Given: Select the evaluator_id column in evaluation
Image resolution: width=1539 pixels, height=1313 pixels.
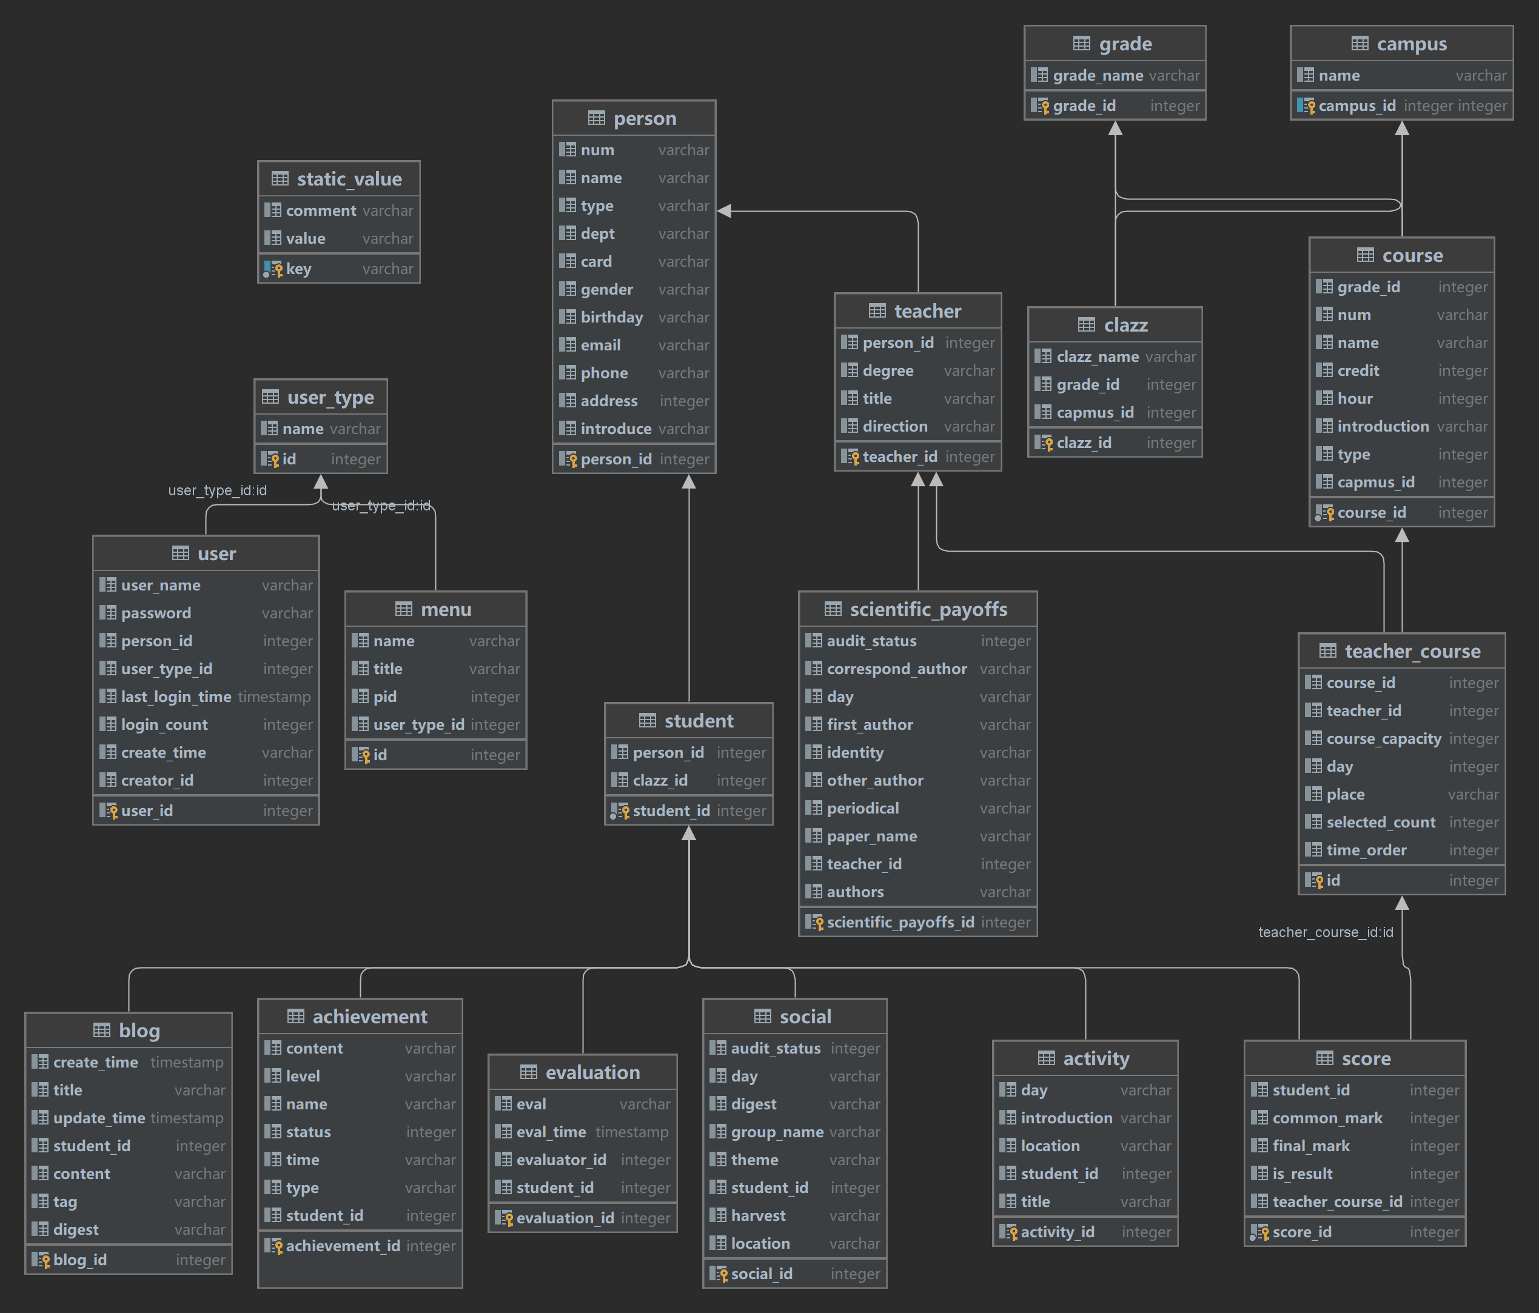Looking at the screenshot, I should tap(582, 1159).
